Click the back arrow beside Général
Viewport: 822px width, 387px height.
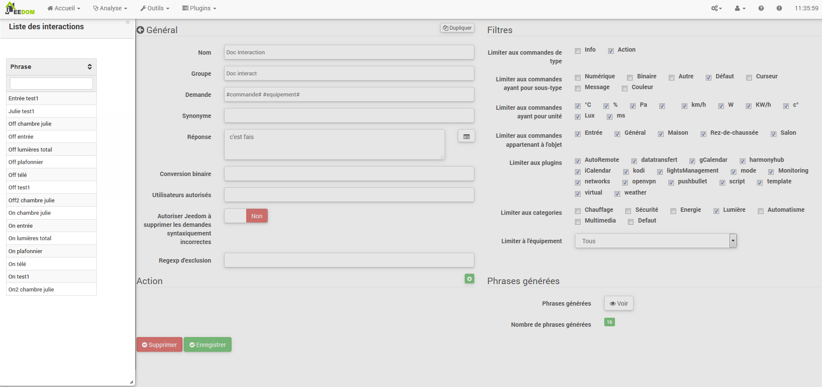pyautogui.click(x=140, y=30)
